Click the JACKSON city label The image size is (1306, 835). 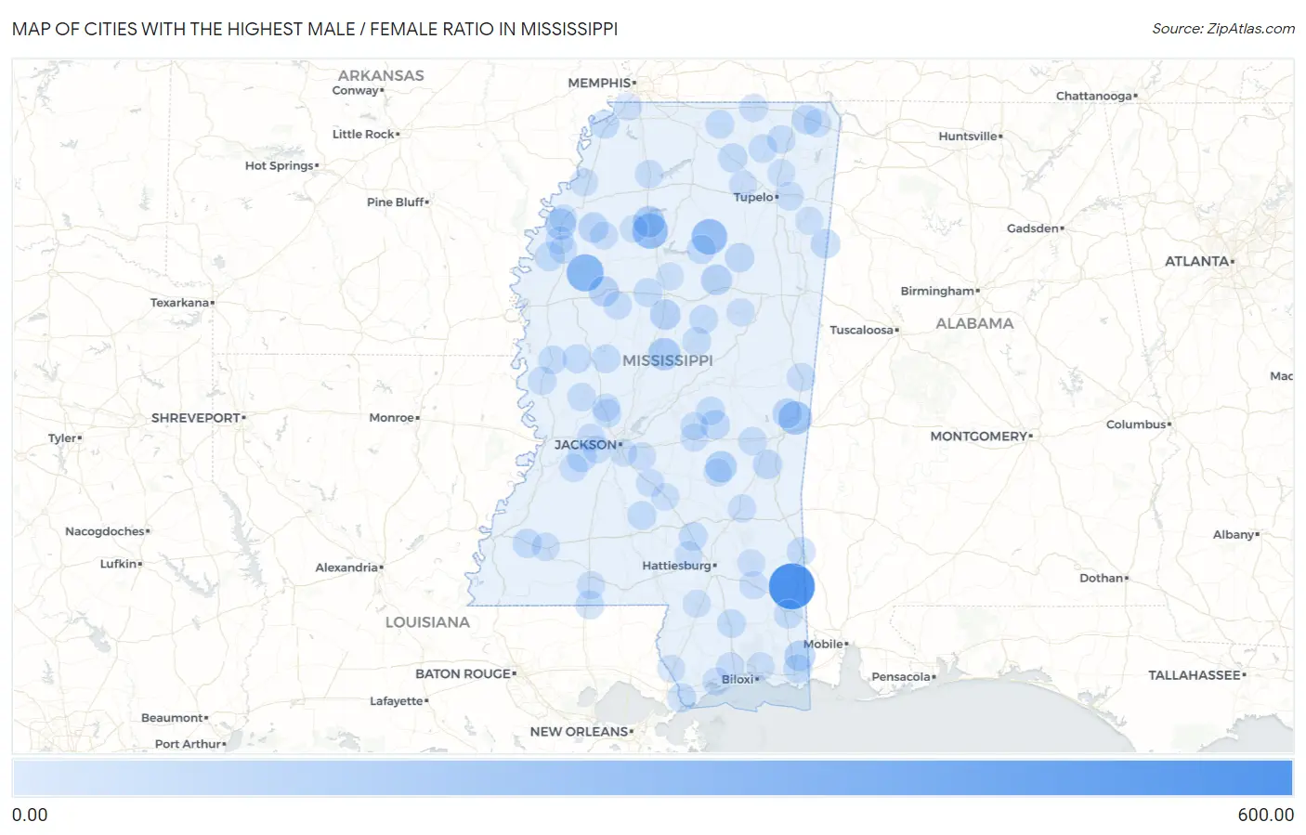586,445
